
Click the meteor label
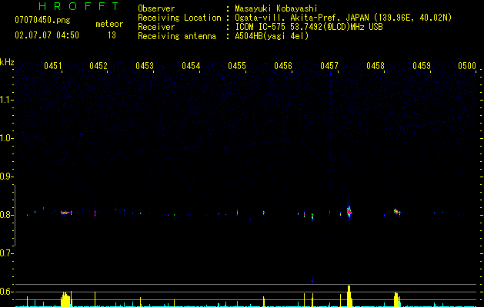[x=109, y=24]
